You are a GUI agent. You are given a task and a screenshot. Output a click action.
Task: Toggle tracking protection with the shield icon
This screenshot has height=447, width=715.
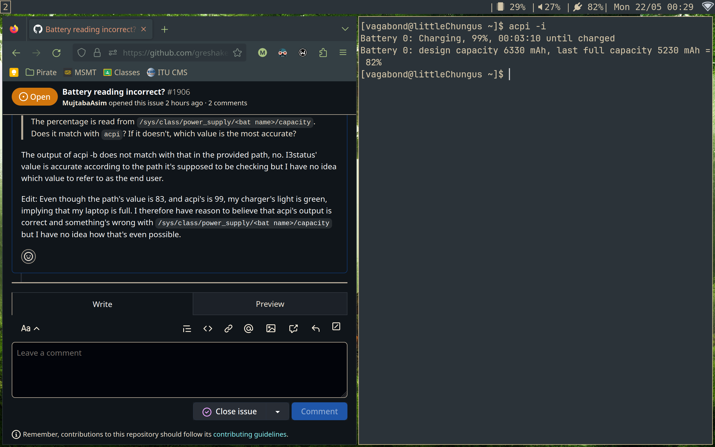click(82, 52)
